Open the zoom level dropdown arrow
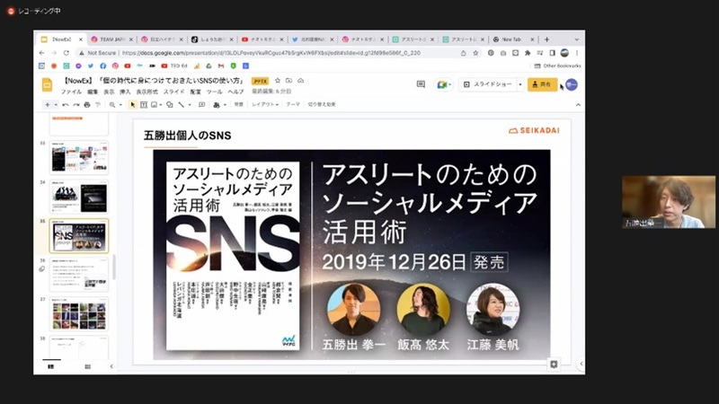Viewport: 719px width, 404px height. 120,105
